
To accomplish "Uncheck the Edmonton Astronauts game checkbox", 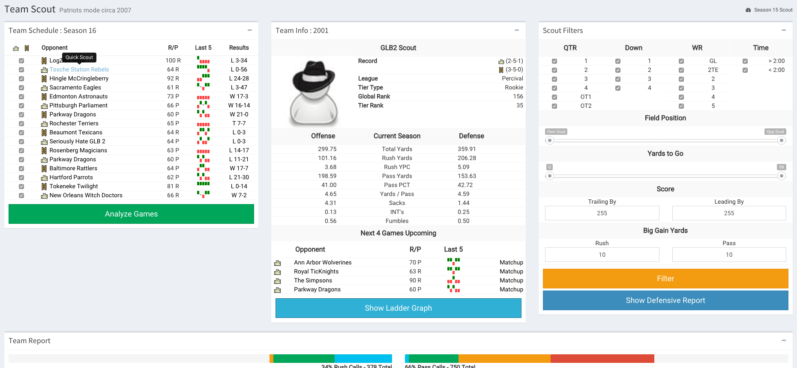I will [21, 97].
